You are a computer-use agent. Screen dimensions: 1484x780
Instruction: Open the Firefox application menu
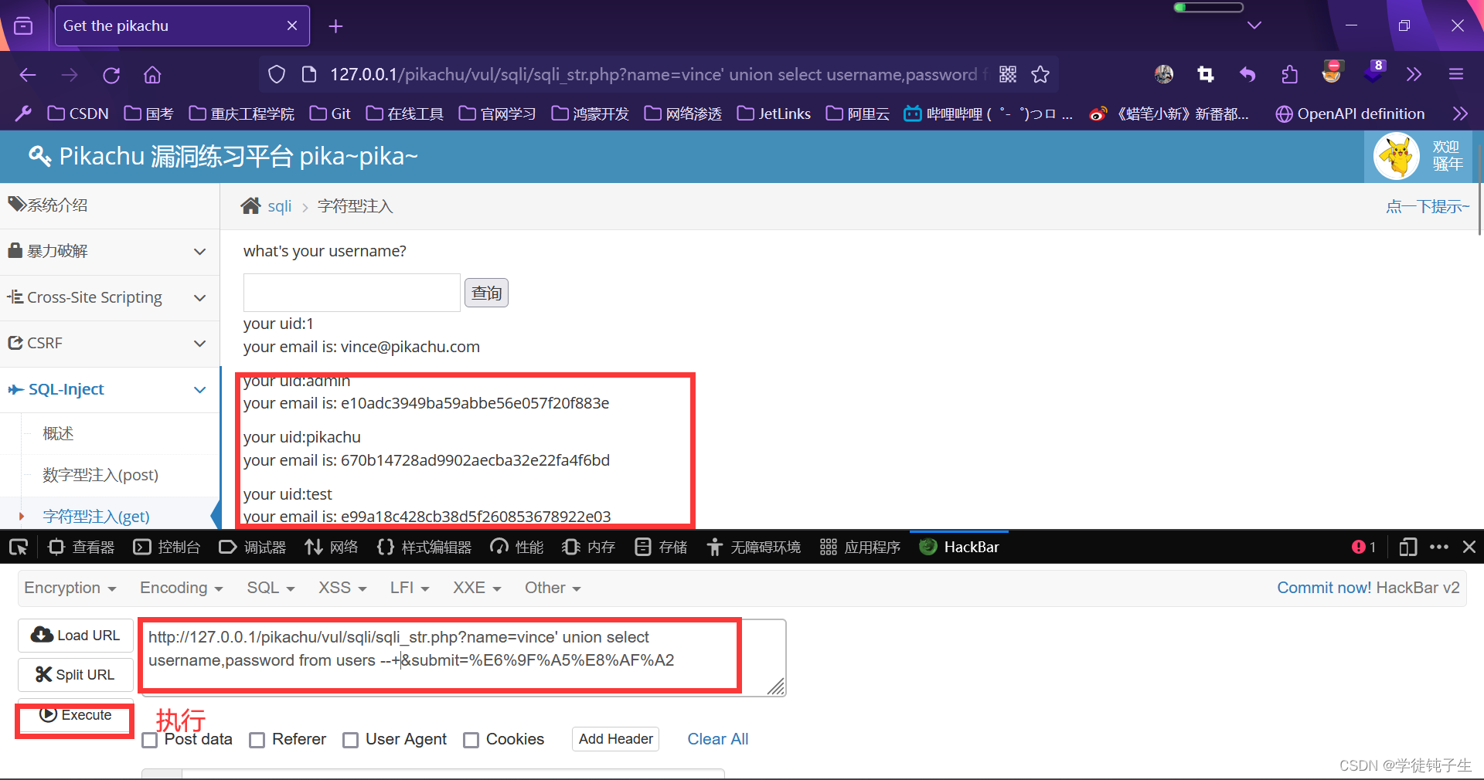(x=1456, y=74)
